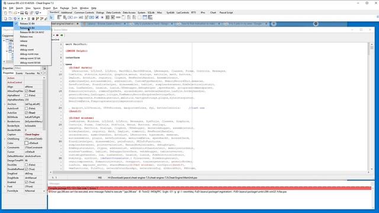Click the green Run arrow icon

tap(23, 18)
